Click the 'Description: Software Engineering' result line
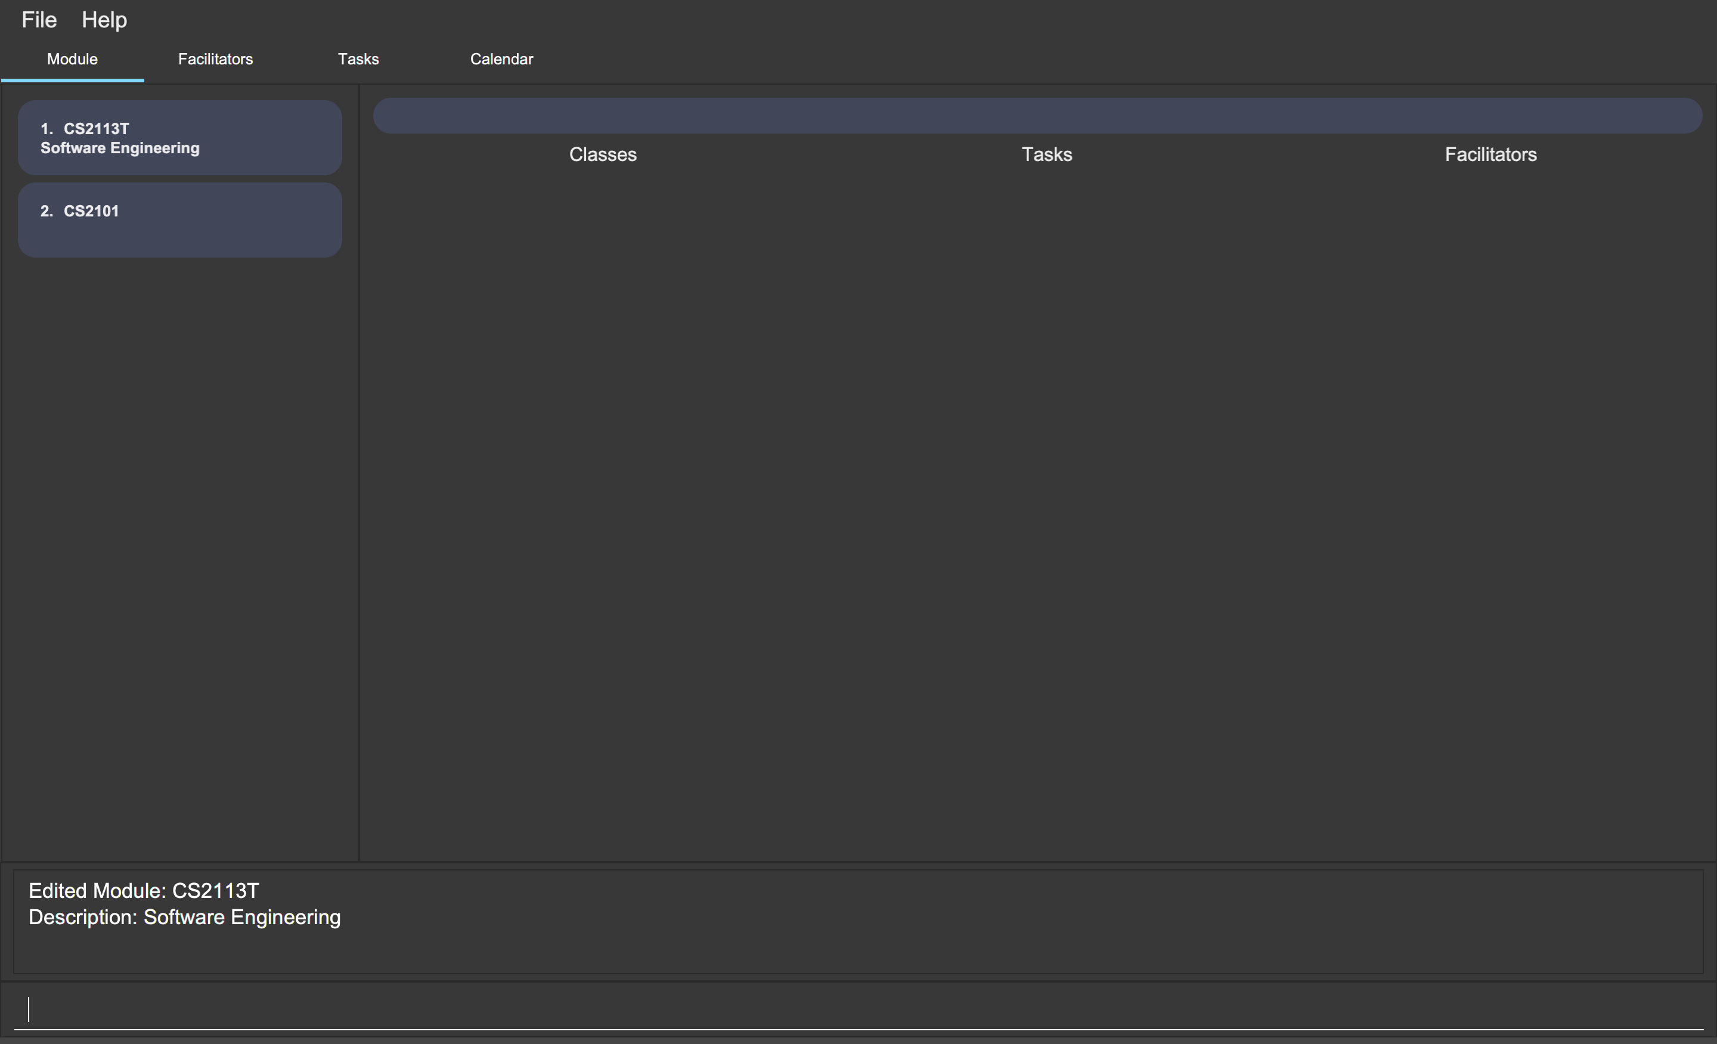The height and width of the screenshot is (1044, 1717). pyautogui.click(x=185, y=918)
